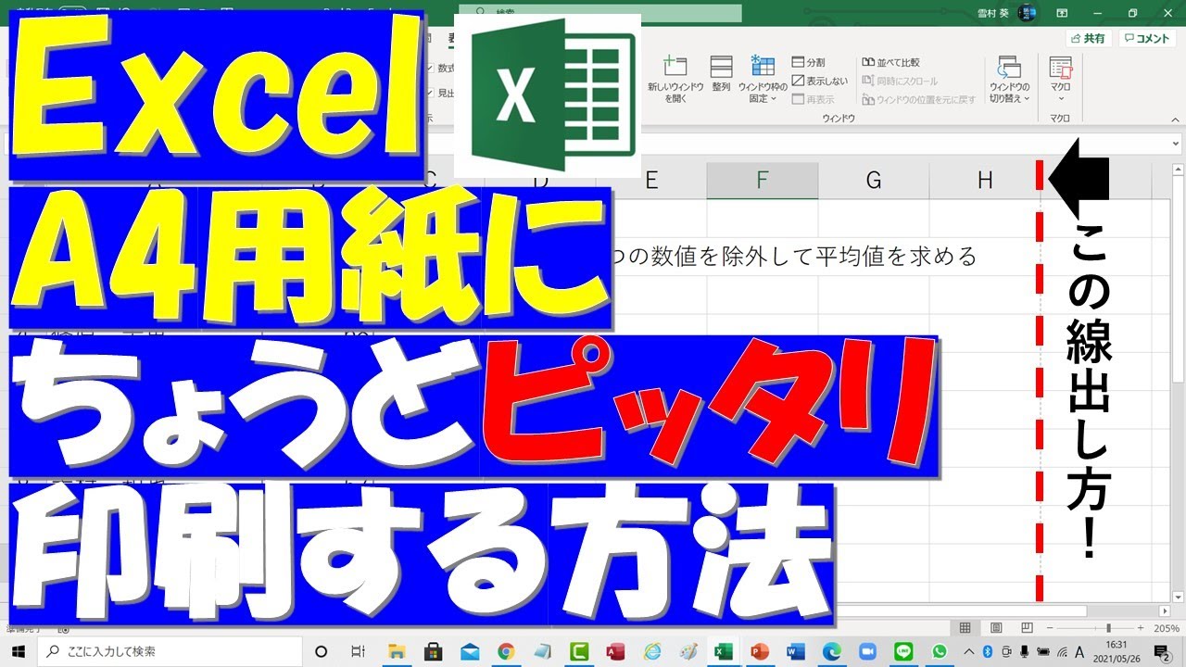Image resolution: width=1186 pixels, height=667 pixels.
Task: Open PowerPoint from the taskbar
Action: (x=762, y=651)
